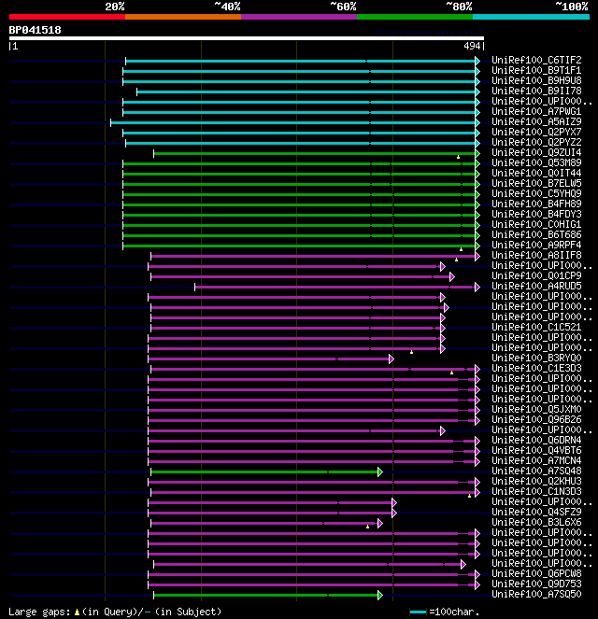The width and height of the screenshot is (598, 619).
Task: Click the cyan ~100% identity legend segment
Action: click(x=532, y=17)
